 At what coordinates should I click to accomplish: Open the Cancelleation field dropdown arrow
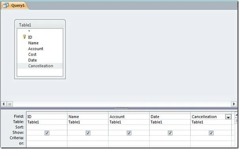pos(228,117)
